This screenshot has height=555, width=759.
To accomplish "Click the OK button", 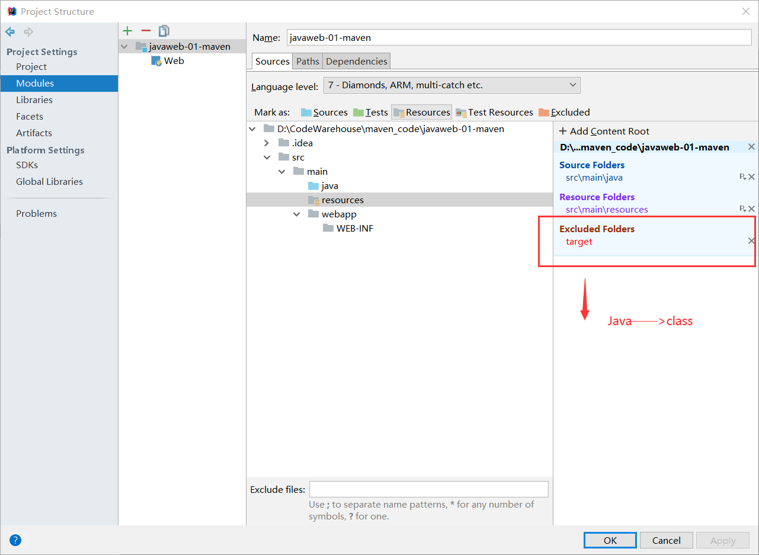I will [610, 540].
